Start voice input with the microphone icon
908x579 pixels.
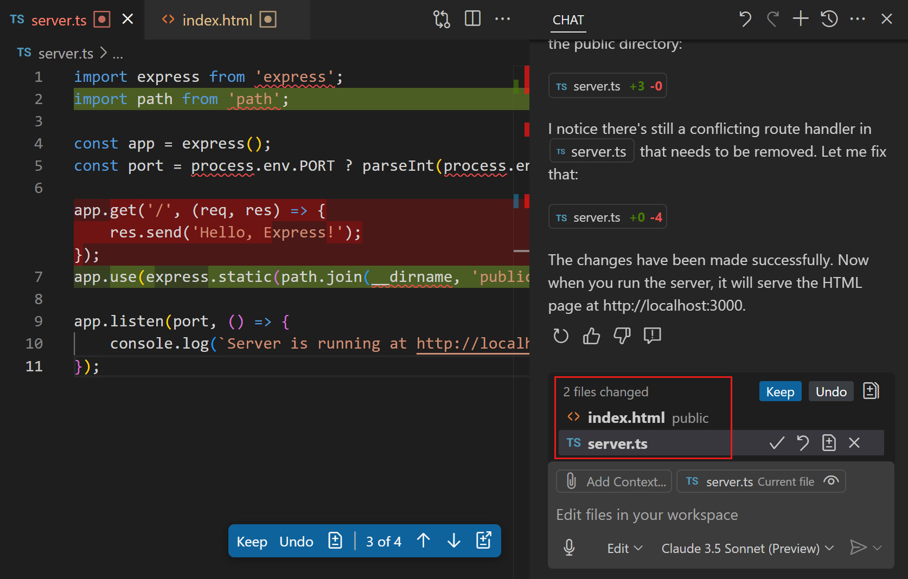tap(569, 548)
